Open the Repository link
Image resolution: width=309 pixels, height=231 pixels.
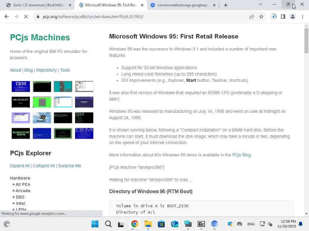tap(46, 70)
